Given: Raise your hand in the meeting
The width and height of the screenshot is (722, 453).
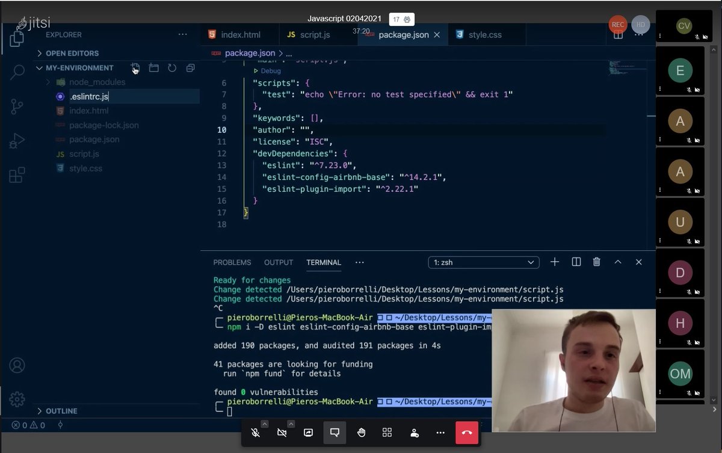Looking at the screenshot, I should pyautogui.click(x=361, y=433).
